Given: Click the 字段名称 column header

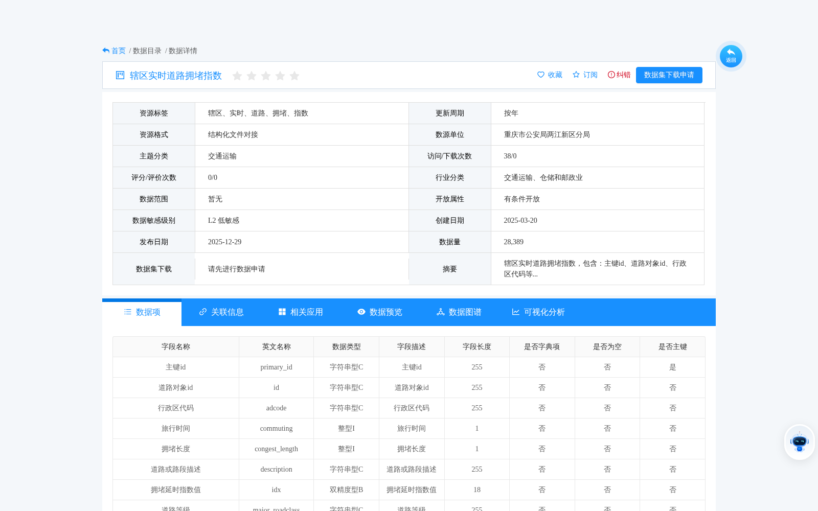Looking at the screenshot, I should (x=176, y=347).
